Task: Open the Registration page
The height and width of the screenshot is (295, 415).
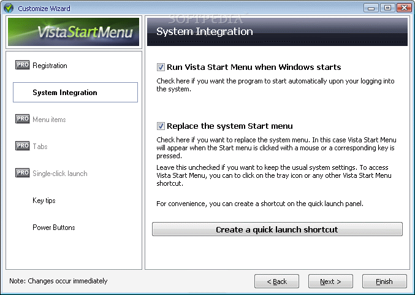Action: (x=50, y=66)
